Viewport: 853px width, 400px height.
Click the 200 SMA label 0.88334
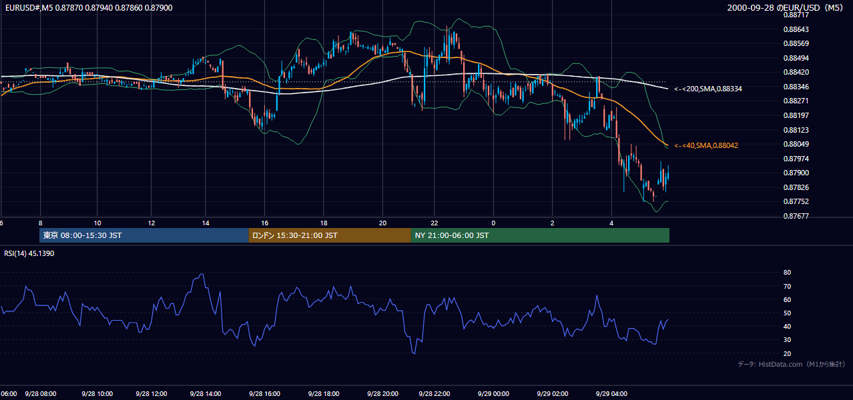708,89
